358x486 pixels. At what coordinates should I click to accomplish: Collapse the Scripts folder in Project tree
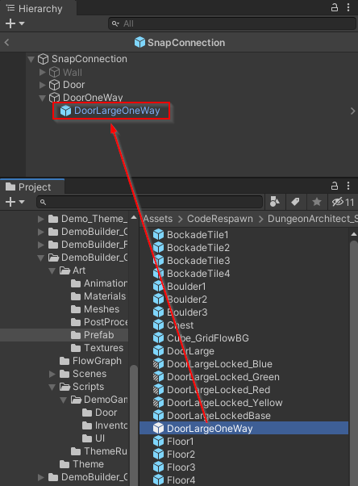pos(52,387)
